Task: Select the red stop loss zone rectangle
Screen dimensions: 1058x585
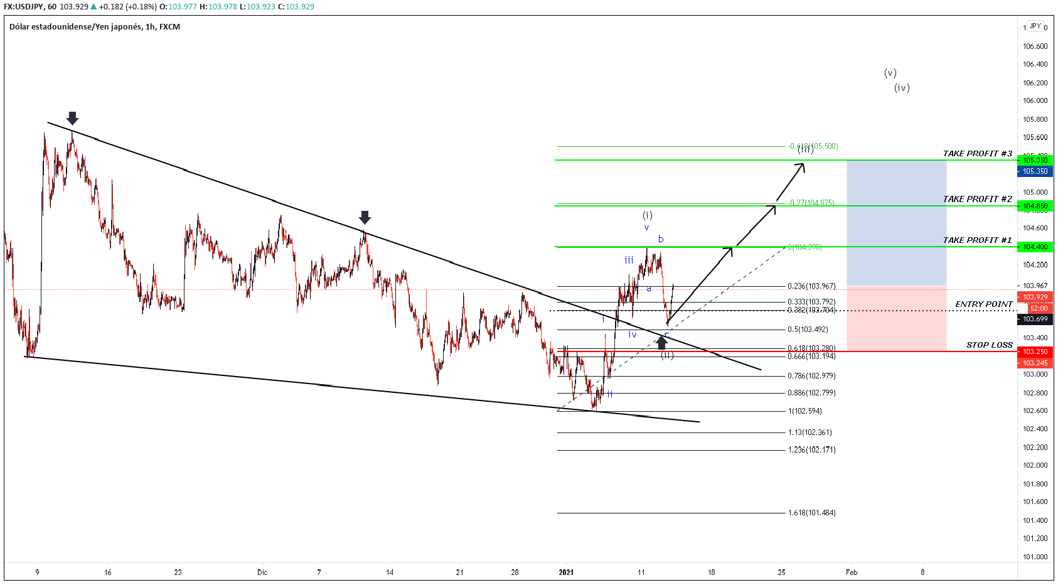Action: tap(896, 319)
